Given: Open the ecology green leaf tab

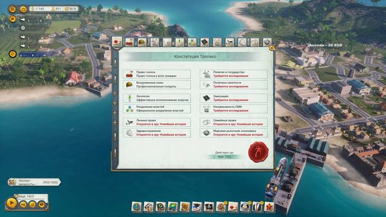Looking at the screenshot, I should (x=180, y=42).
